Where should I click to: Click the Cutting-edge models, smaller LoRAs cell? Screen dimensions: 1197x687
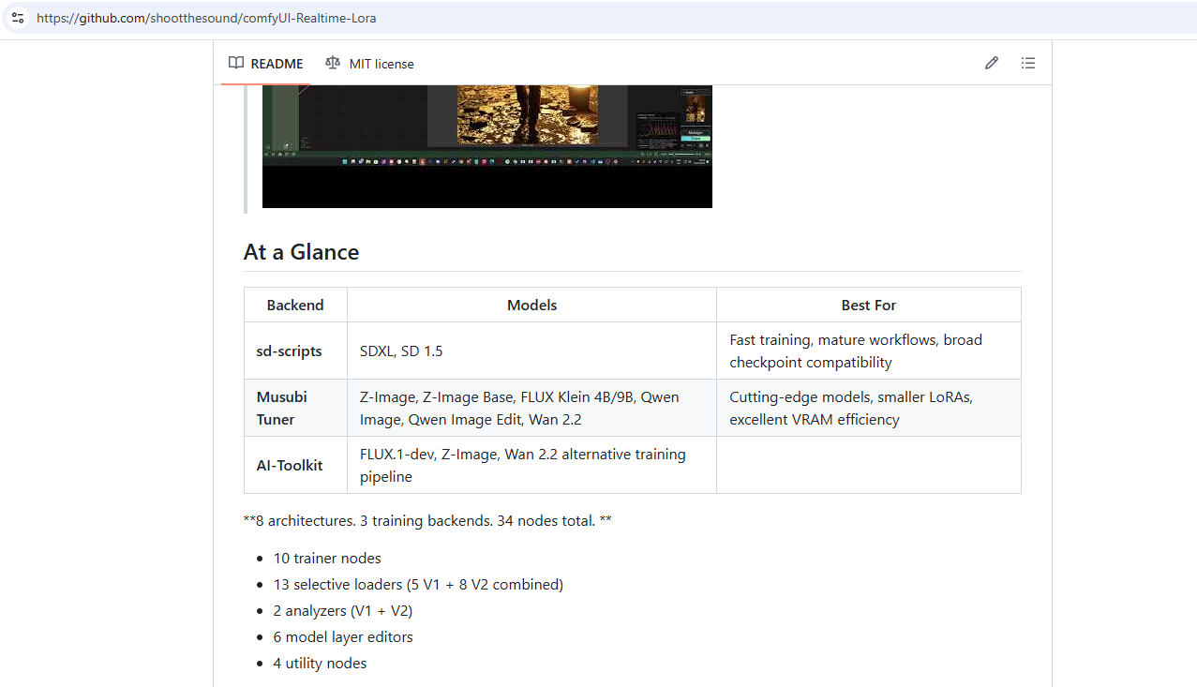(869, 408)
